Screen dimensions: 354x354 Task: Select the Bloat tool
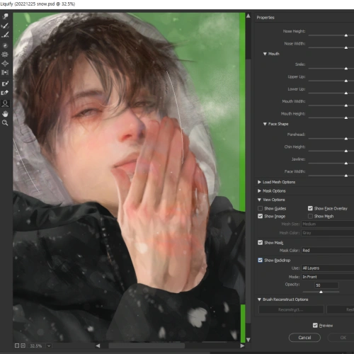point(5,64)
